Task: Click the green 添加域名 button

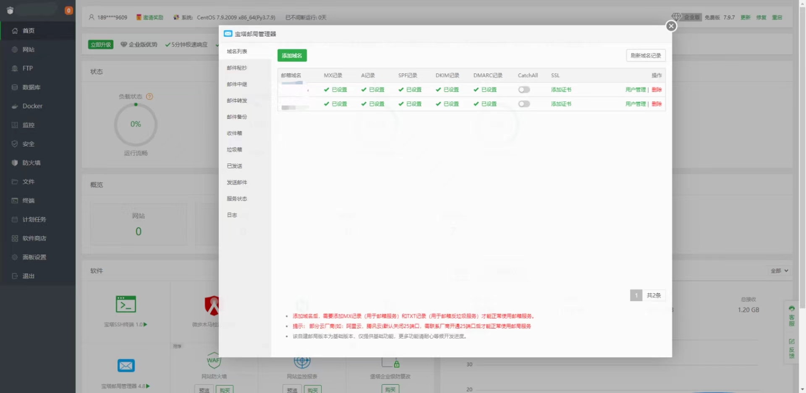Action: click(292, 55)
